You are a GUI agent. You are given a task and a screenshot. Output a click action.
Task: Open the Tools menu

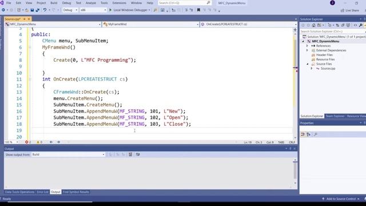click(x=104, y=3)
